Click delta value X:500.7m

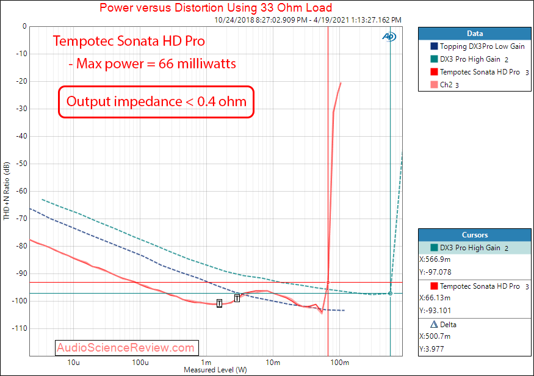[x=435, y=336]
